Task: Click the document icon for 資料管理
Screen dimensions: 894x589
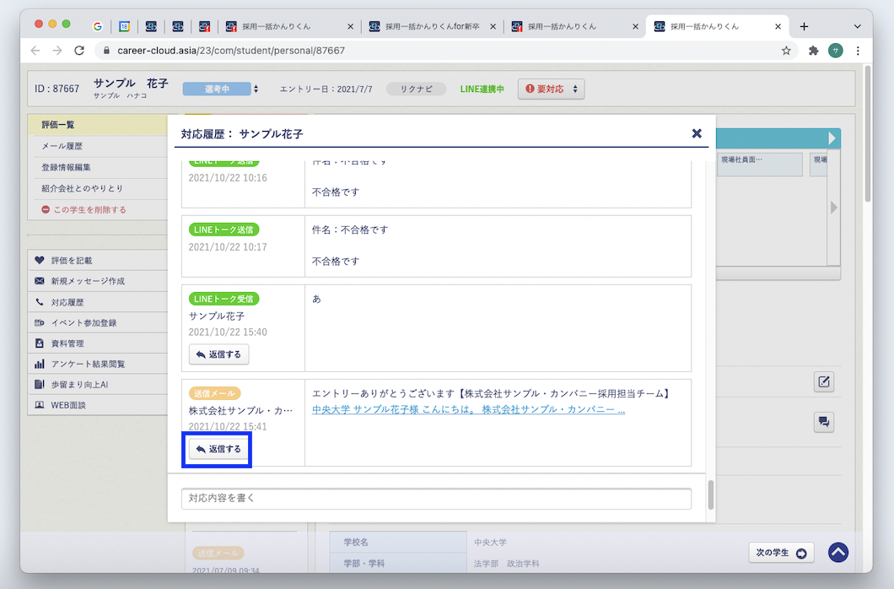Action: [x=40, y=343]
